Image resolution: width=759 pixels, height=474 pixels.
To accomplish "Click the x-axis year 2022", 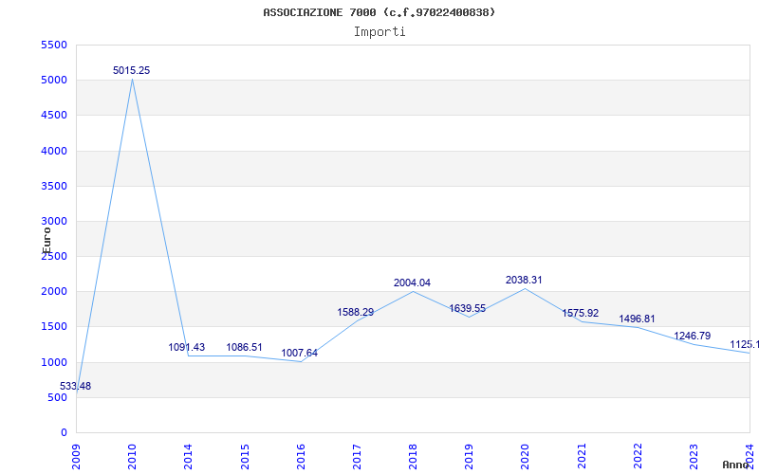I will (x=638, y=456).
